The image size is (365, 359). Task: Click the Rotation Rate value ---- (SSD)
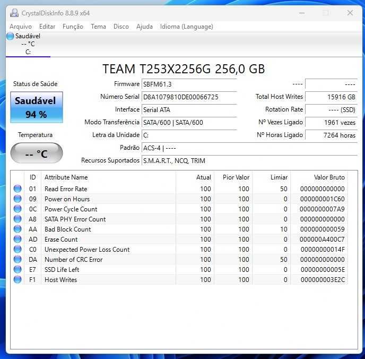point(331,110)
